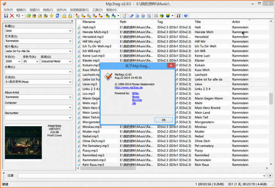
Task: Click the Export toolbar icon
Action: tap(132, 16)
